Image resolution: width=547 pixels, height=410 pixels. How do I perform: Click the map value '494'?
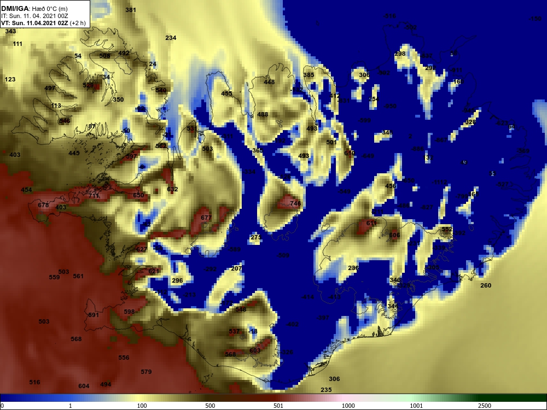click(106, 384)
